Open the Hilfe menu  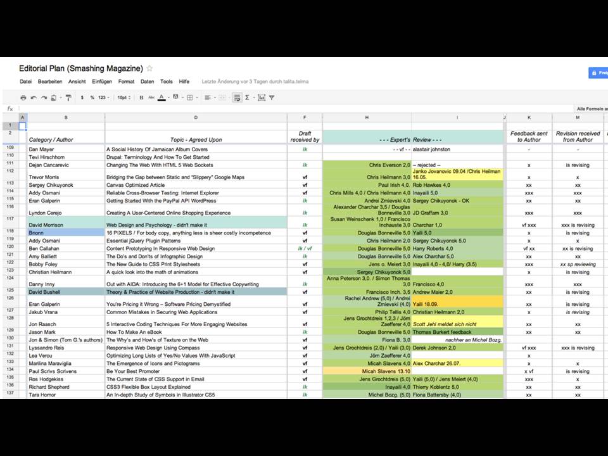coord(184,82)
